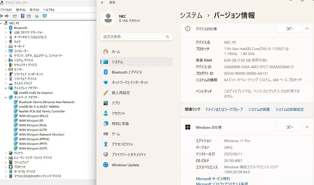The image size is (314, 185).
Task: Click the 設定の検索 search box
Action: [x=136, y=37]
